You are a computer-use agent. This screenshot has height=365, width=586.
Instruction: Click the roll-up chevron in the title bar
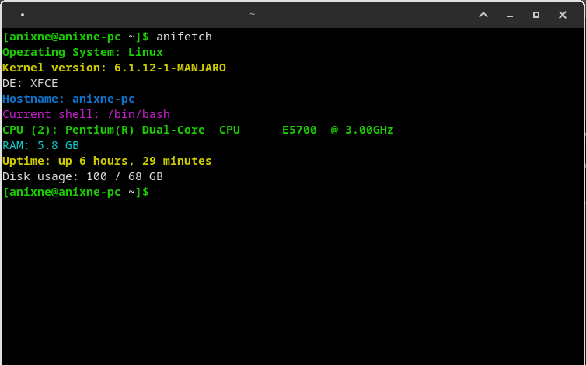483,15
